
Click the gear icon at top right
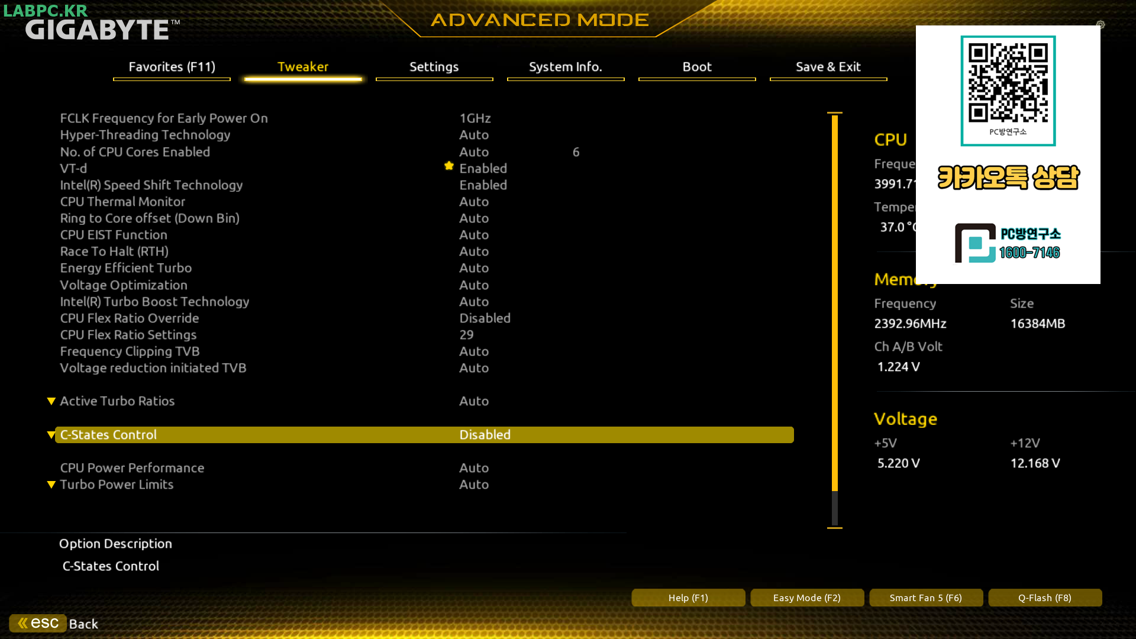coord(1100,25)
